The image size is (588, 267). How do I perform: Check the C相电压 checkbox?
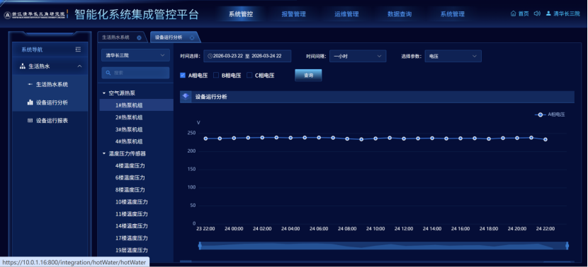[249, 75]
